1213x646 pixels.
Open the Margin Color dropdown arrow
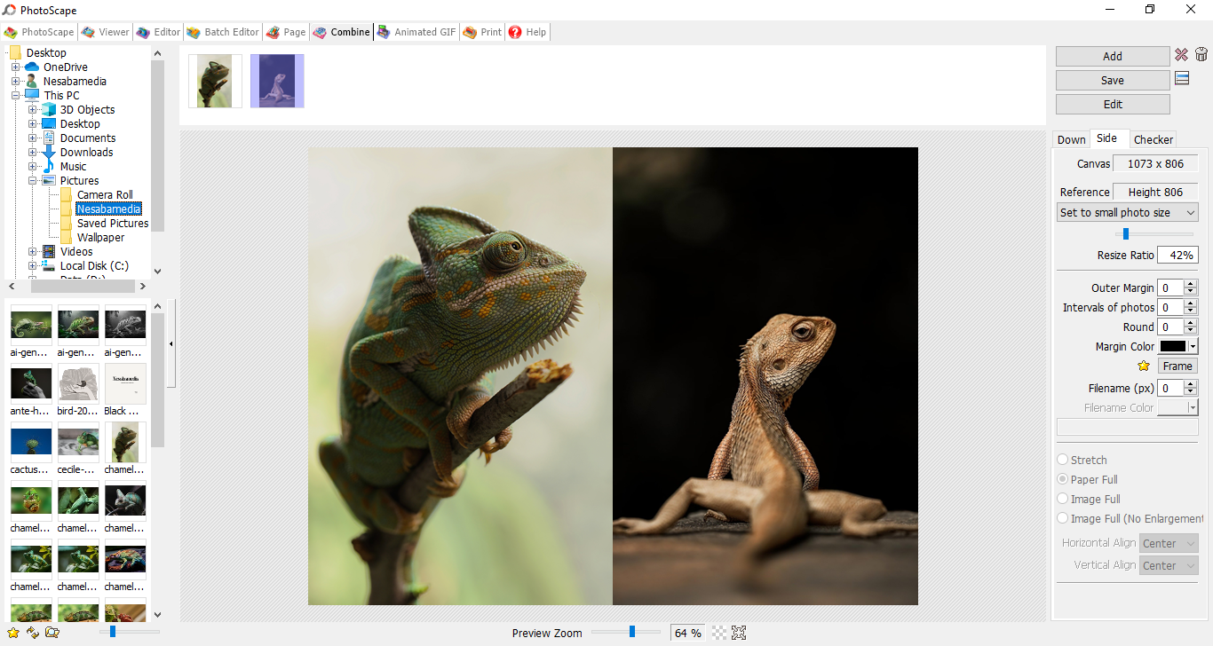[x=1193, y=347]
